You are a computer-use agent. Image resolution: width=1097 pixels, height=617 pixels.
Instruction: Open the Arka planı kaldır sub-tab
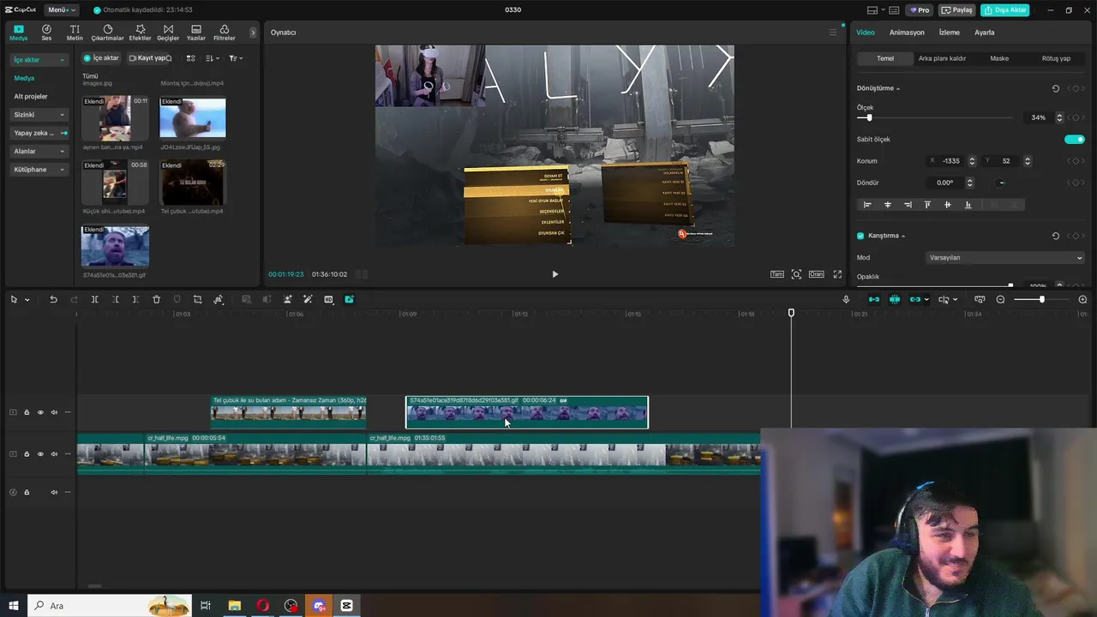coord(942,58)
